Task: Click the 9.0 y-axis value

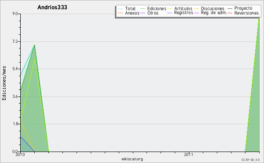Action: click(15, 14)
